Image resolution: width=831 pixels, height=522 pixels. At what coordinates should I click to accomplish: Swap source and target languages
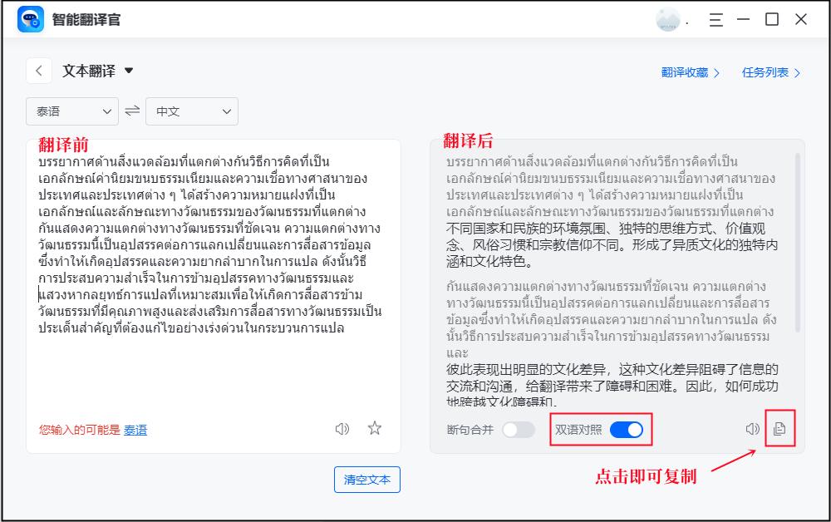click(131, 111)
